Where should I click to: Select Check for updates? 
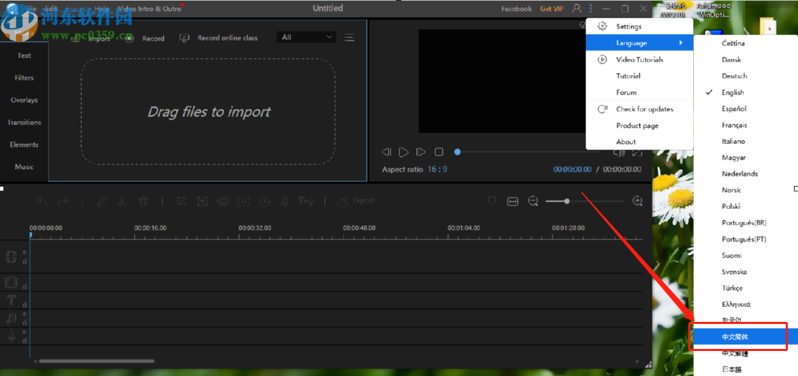click(x=639, y=109)
